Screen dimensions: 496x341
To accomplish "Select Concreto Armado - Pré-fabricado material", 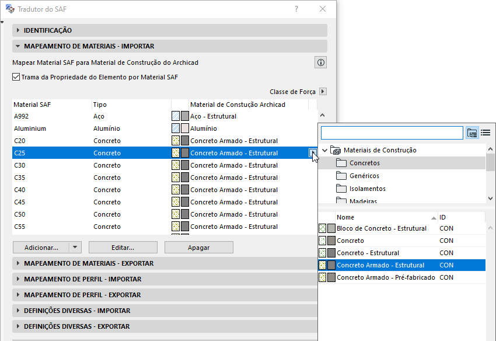I will (401, 277).
